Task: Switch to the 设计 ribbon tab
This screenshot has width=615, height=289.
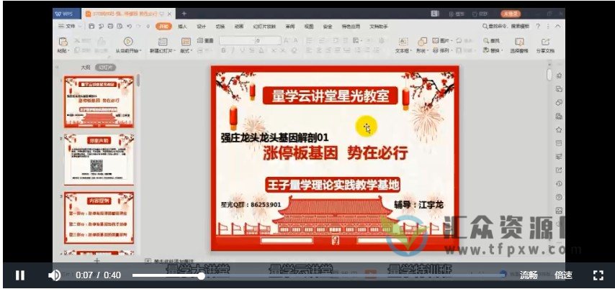Action: pos(201,27)
